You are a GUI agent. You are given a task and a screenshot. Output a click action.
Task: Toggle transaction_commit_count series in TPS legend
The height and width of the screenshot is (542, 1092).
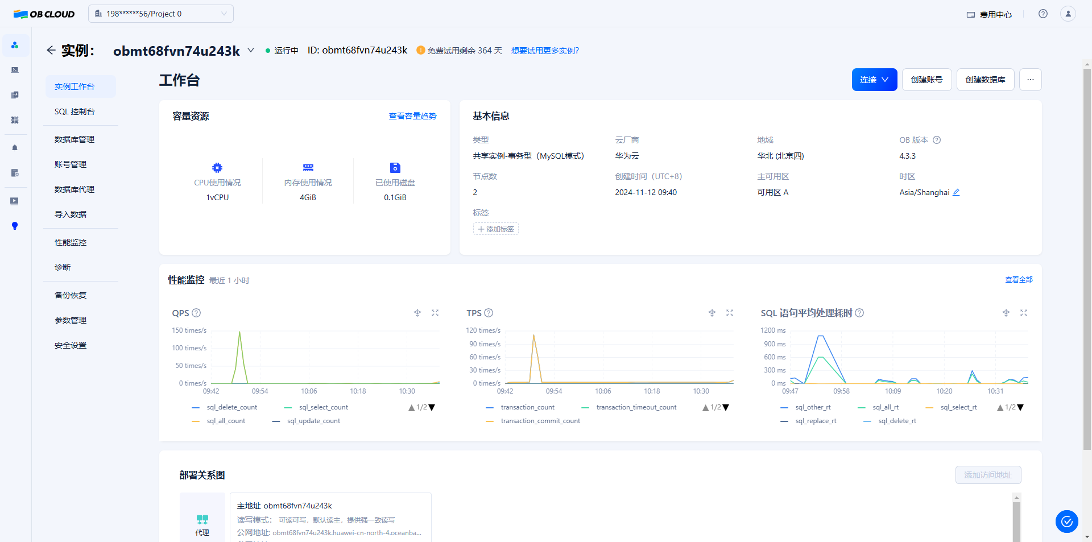coord(540,421)
